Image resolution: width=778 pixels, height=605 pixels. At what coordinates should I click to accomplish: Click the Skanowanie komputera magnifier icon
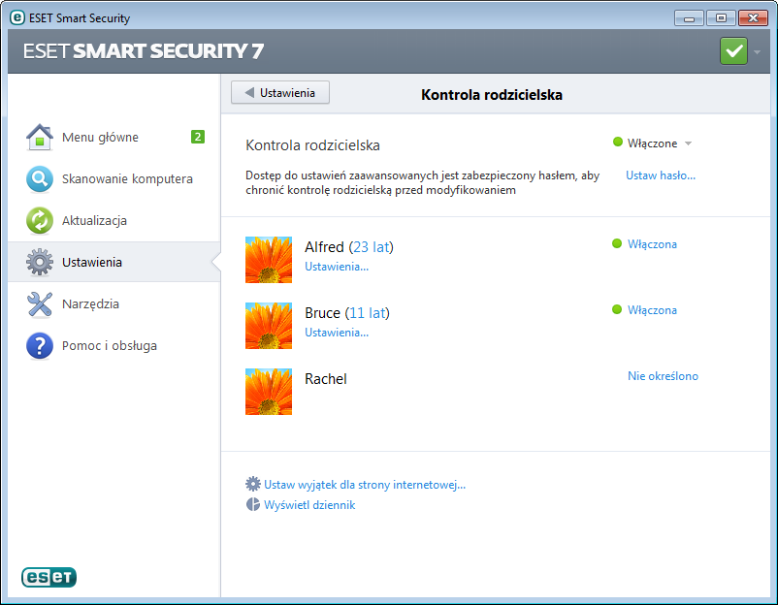pyautogui.click(x=40, y=178)
